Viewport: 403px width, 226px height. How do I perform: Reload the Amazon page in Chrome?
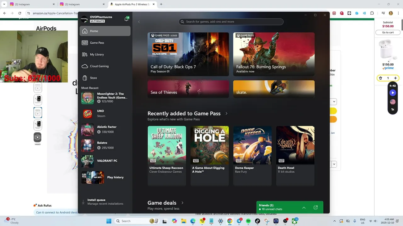click(x=20, y=13)
